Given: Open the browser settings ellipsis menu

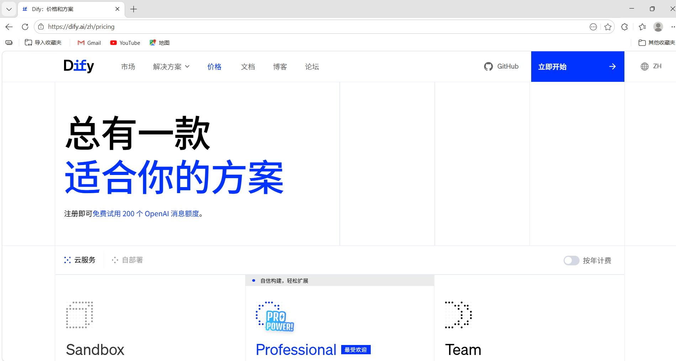Looking at the screenshot, I should click(673, 27).
